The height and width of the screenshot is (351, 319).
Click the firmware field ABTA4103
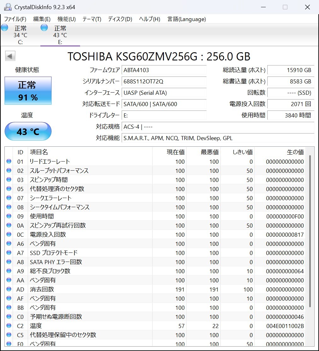coord(164,70)
